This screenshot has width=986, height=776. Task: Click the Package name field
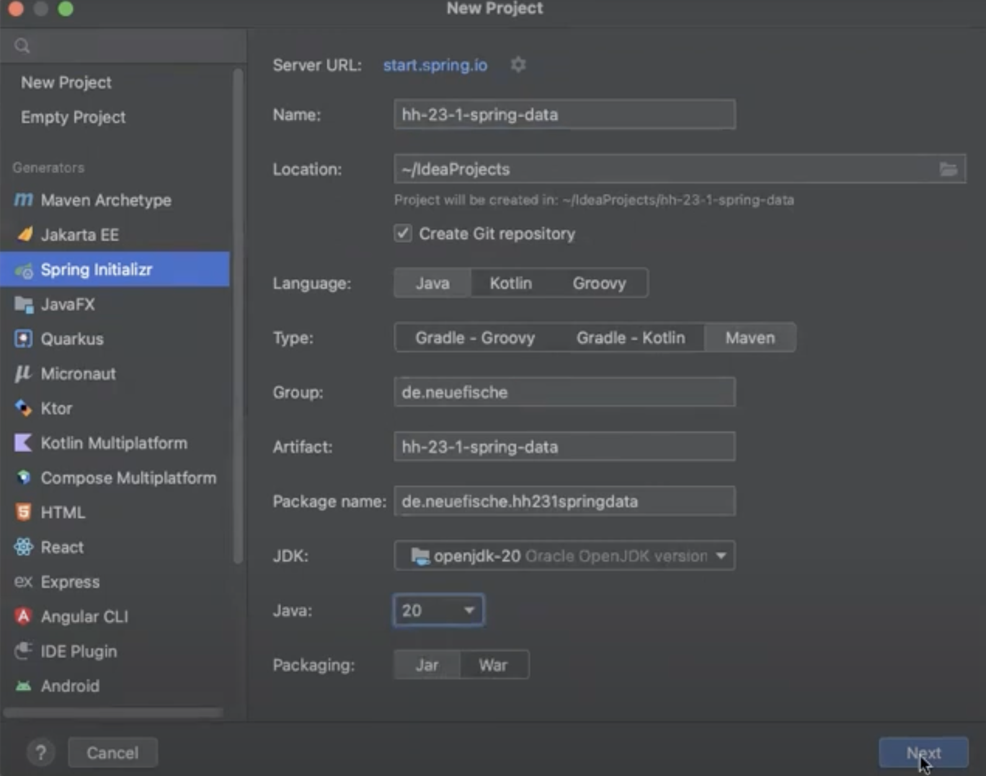(x=564, y=501)
